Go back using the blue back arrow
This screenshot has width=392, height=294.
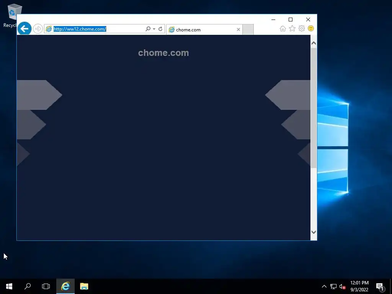(24, 28)
